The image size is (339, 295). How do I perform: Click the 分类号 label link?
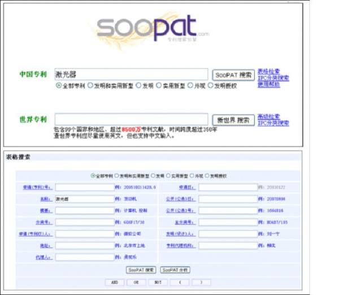(44, 222)
